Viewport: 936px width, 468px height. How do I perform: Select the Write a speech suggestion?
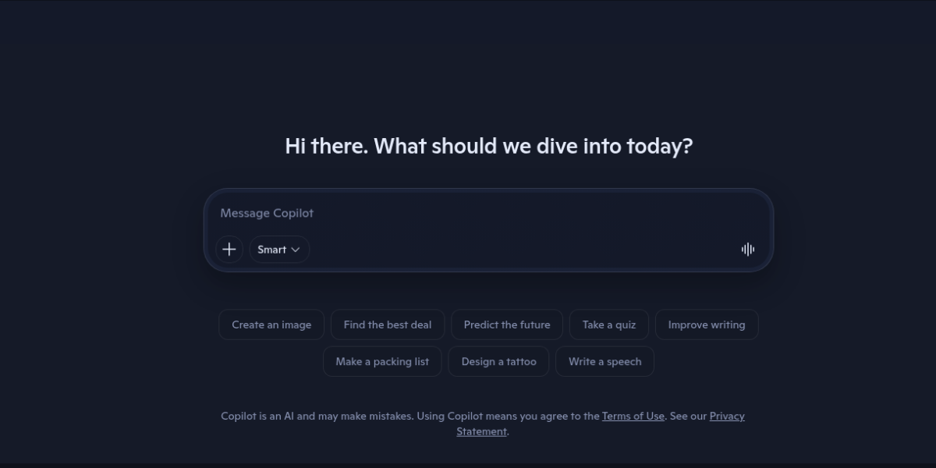tap(604, 361)
